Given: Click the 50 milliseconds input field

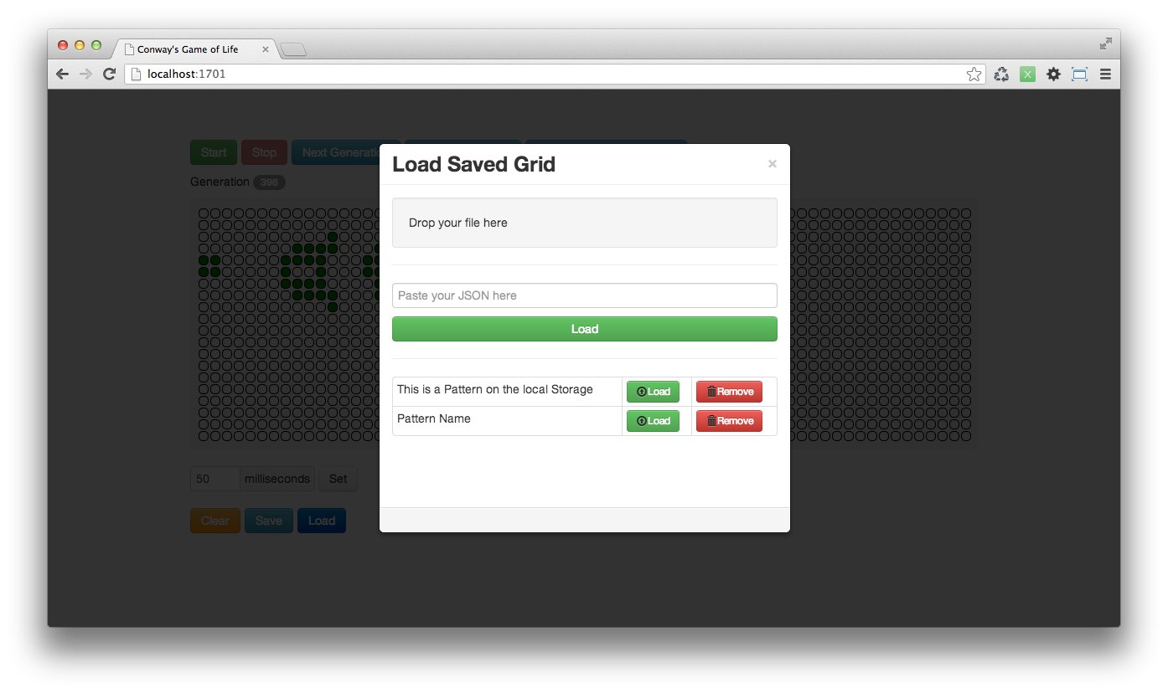Looking at the screenshot, I should [214, 479].
